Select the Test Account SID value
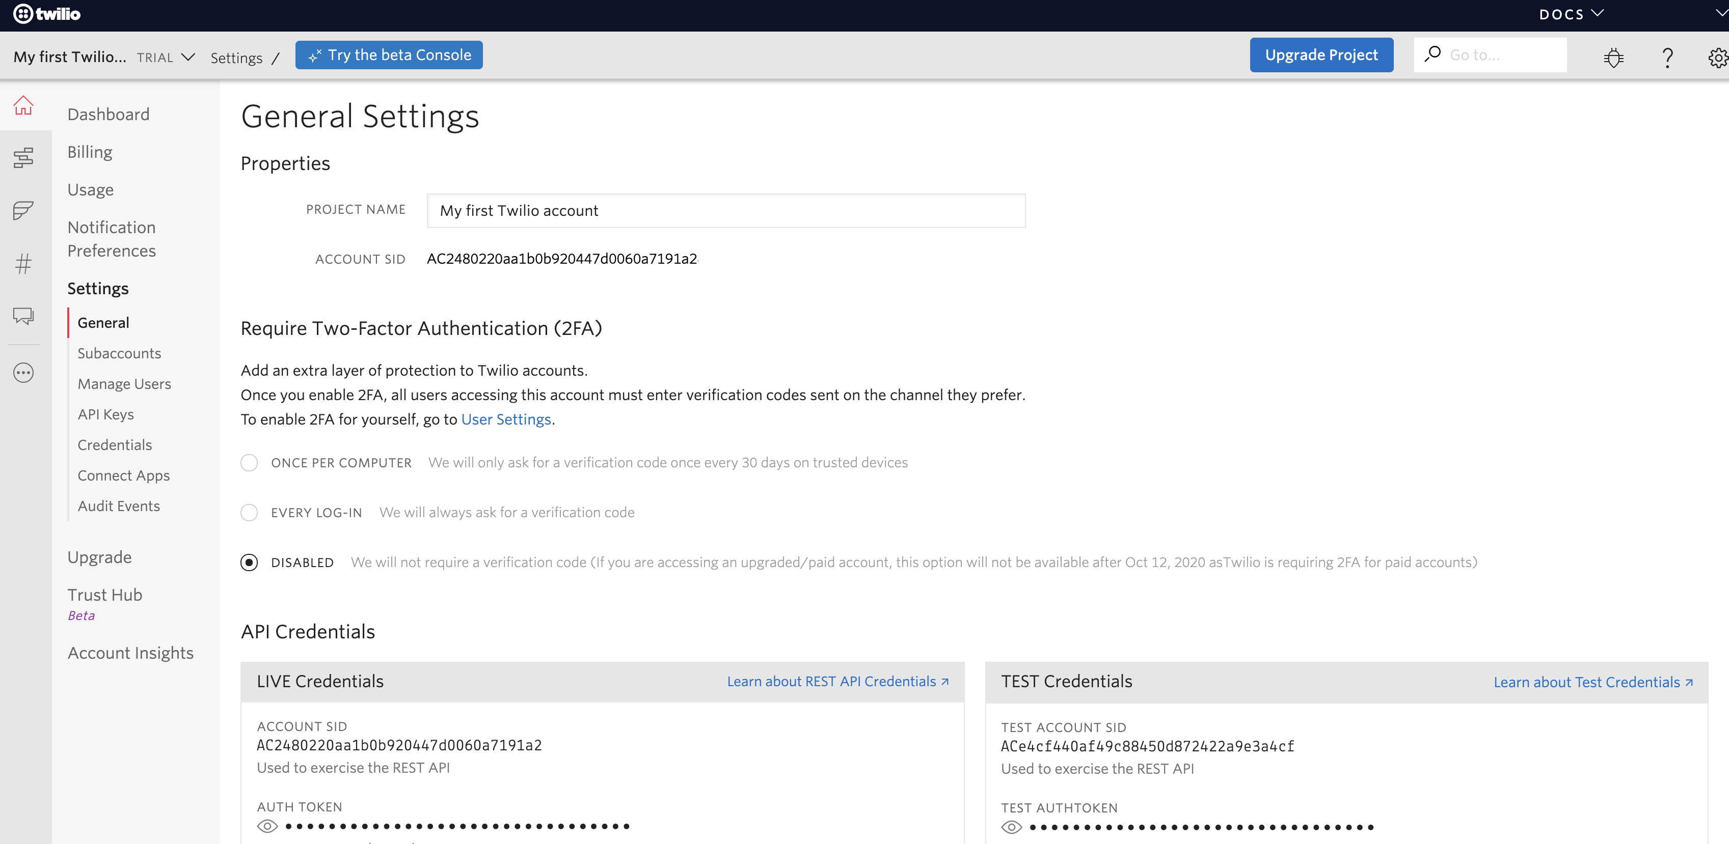This screenshot has height=844, width=1729. click(x=1147, y=747)
